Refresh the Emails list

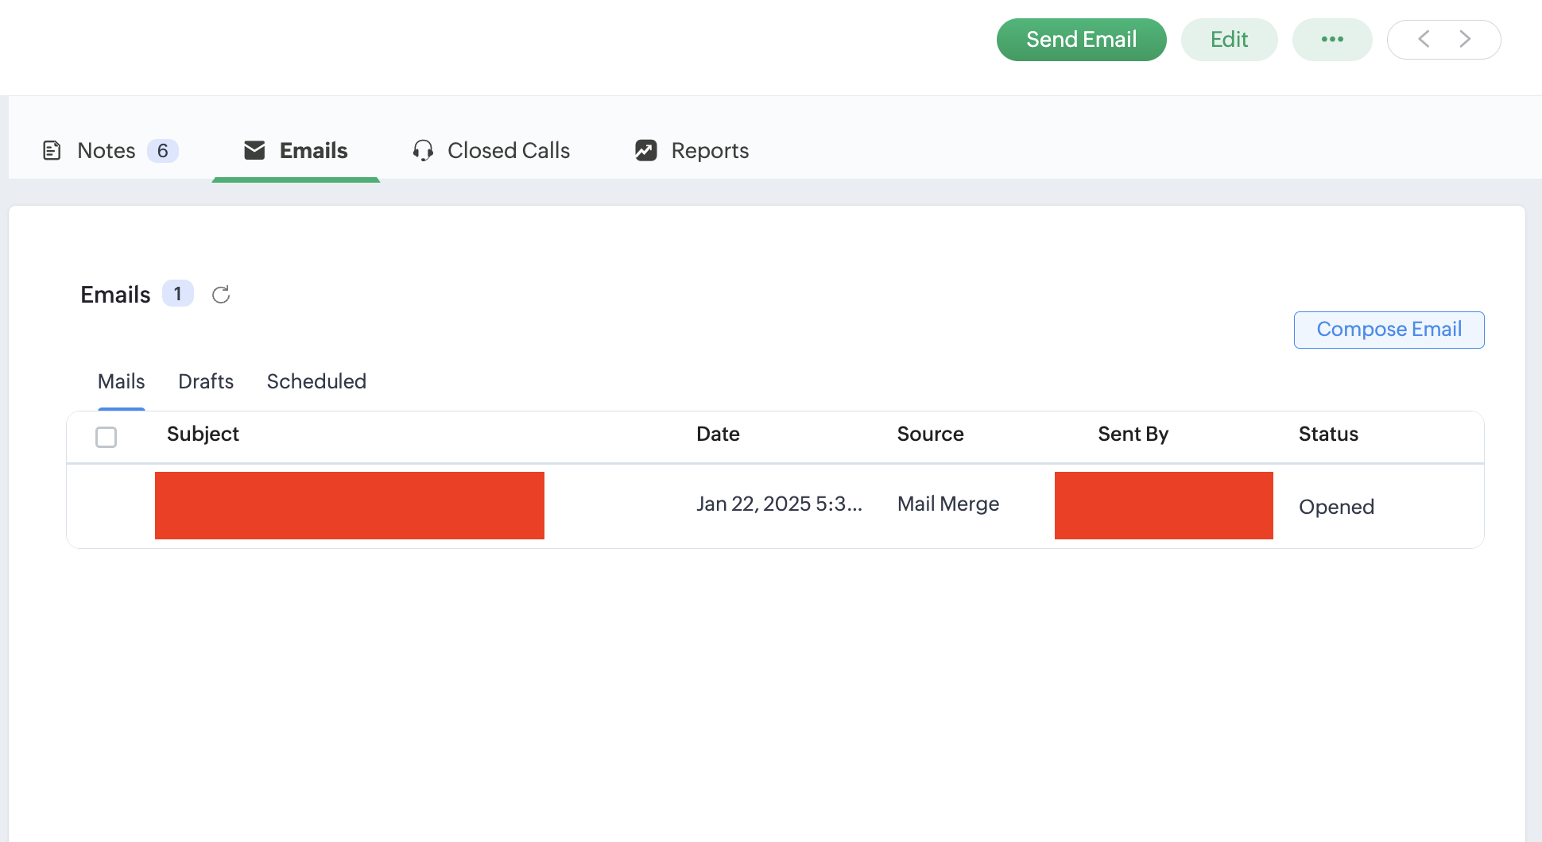221,295
